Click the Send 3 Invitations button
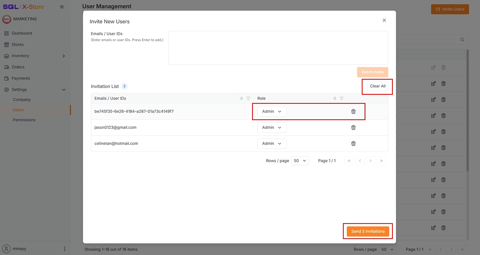Screen dimensions: 480x255 (367, 231)
